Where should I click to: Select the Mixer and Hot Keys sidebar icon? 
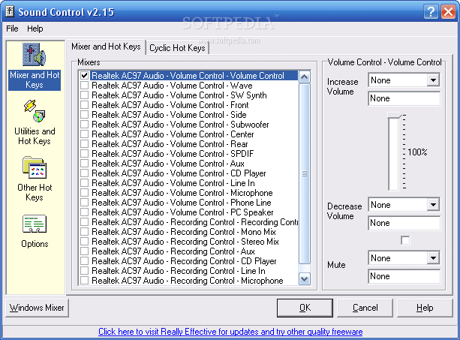pos(35,55)
